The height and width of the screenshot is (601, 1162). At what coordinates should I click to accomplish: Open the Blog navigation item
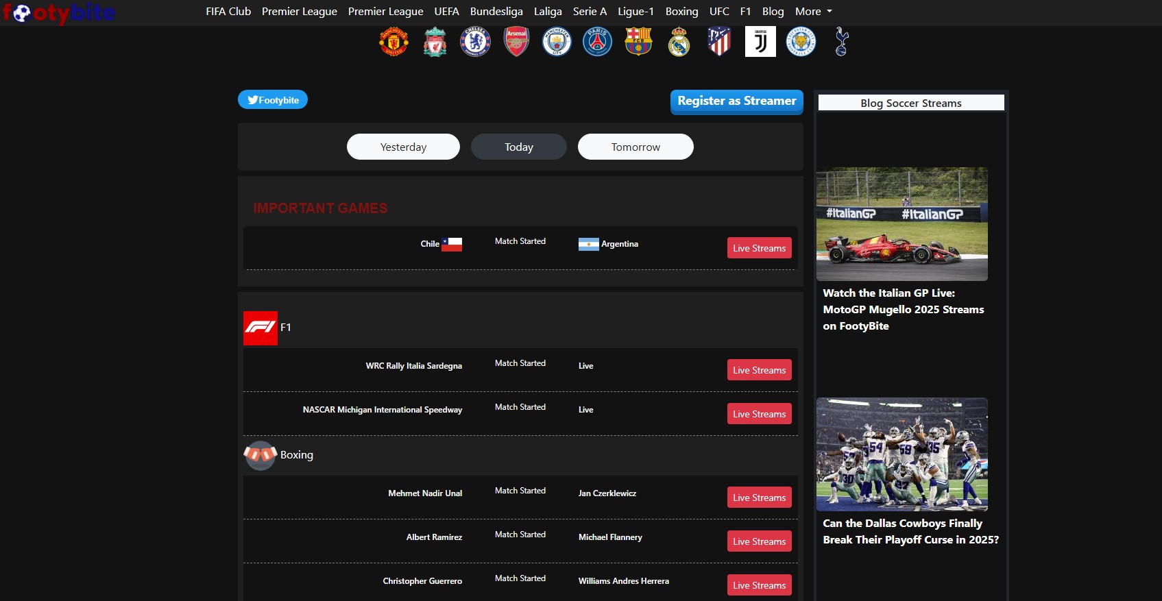point(773,12)
